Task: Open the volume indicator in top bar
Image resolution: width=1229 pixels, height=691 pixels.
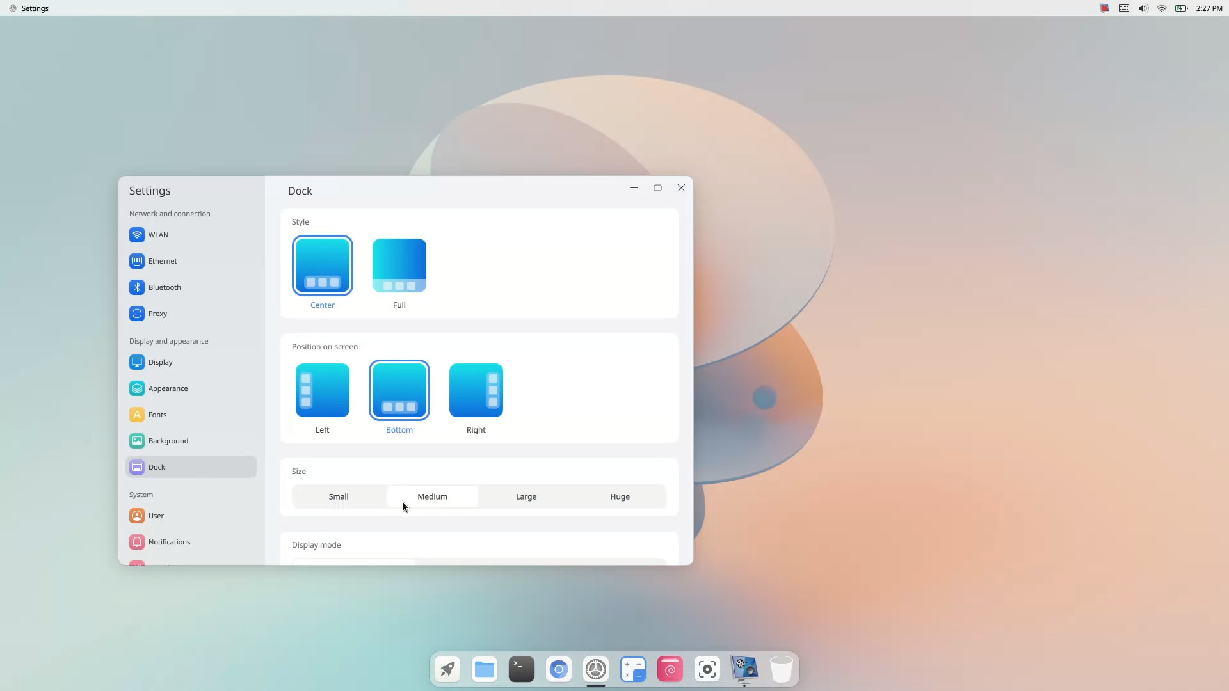Action: tap(1143, 8)
